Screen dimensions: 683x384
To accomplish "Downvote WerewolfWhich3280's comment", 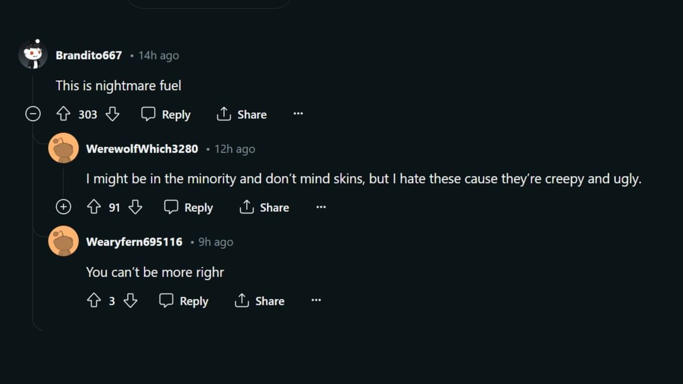I will coord(135,208).
